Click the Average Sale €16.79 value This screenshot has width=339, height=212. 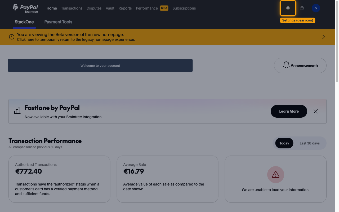134,171
